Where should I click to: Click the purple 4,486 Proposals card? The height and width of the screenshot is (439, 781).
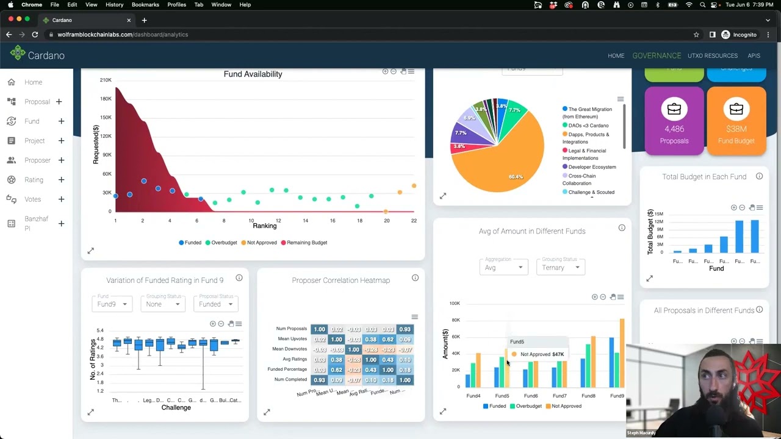[x=674, y=120]
